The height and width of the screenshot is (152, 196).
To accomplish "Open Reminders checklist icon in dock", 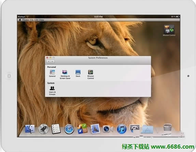I will [x=56, y=129].
